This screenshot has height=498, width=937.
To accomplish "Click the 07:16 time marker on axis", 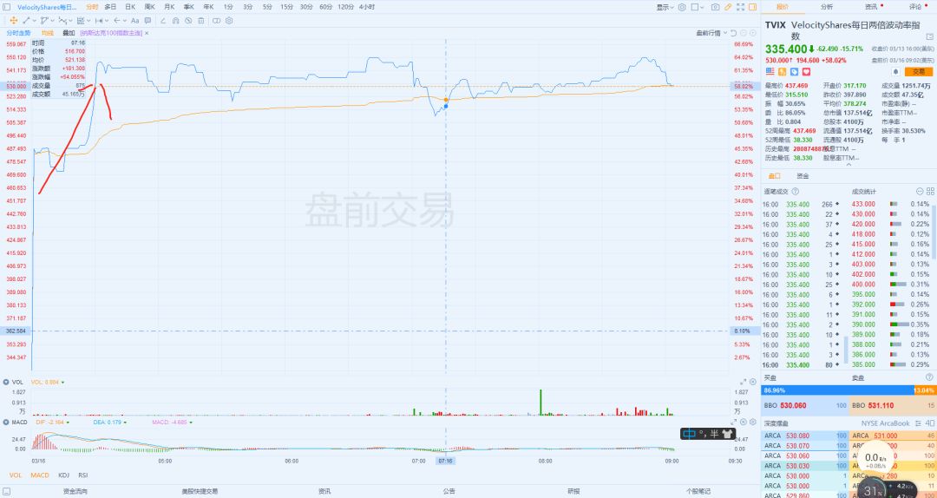I will (445, 461).
